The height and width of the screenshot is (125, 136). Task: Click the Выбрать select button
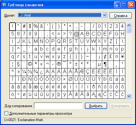coord(96,106)
